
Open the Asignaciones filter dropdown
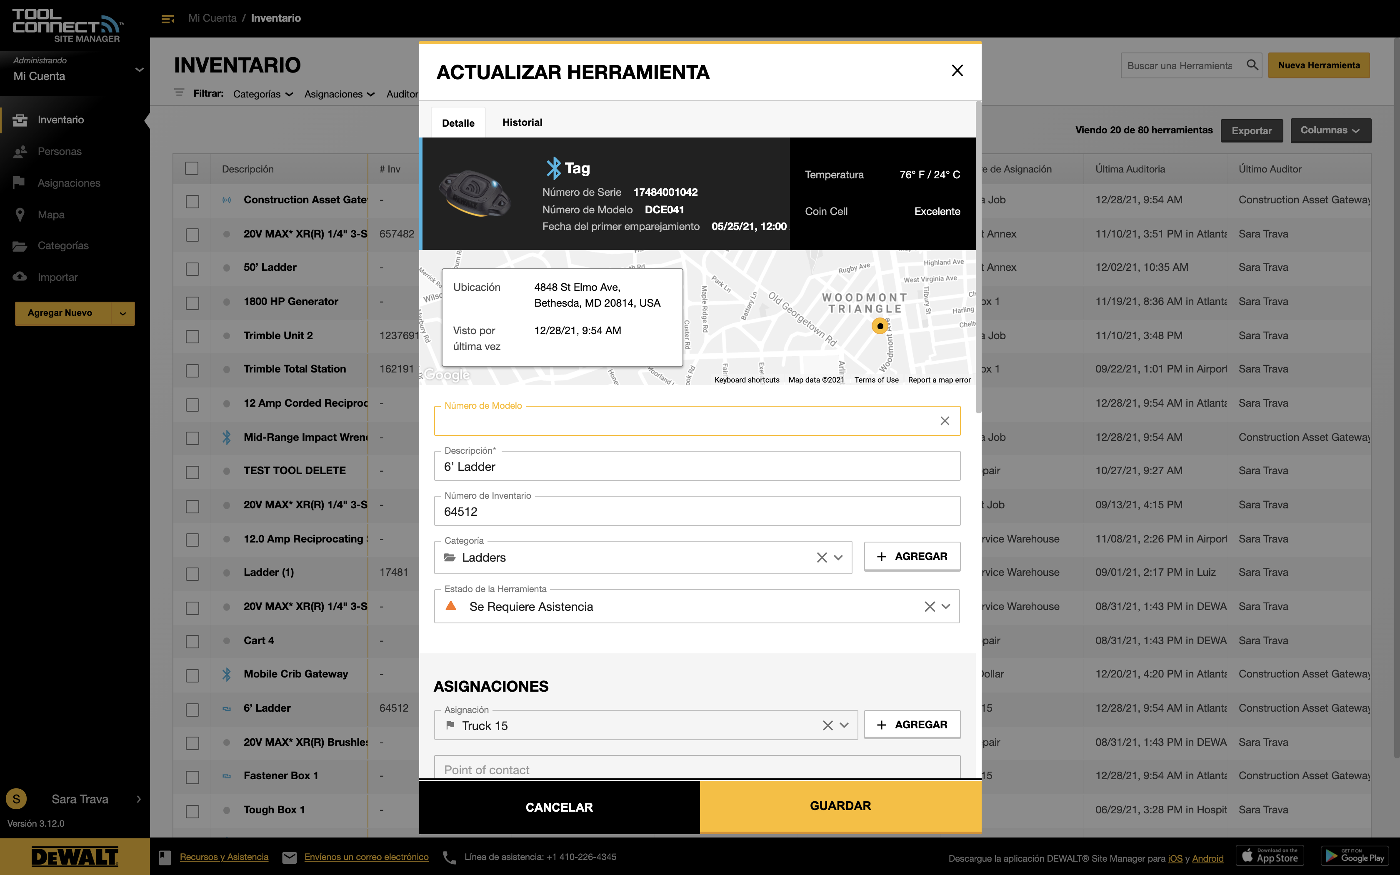[x=340, y=94]
